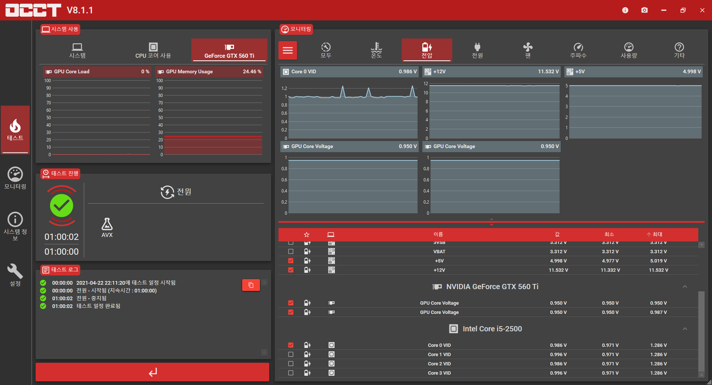The width and height of the screenshot is (712, 385).
Task: Click the laptop column header icon
Action: click(x=331, y=234)
